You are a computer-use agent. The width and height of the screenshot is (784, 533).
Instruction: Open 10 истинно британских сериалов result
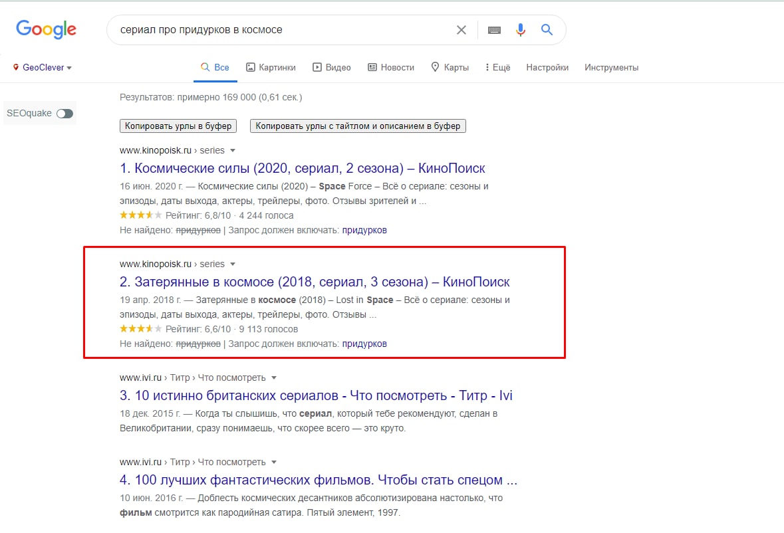(316, 395)
